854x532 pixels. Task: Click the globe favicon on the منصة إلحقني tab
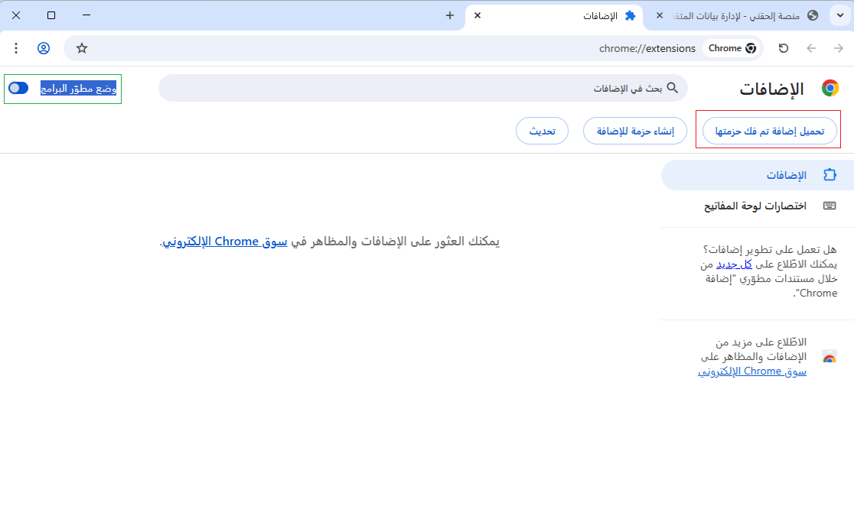point(813,15)
